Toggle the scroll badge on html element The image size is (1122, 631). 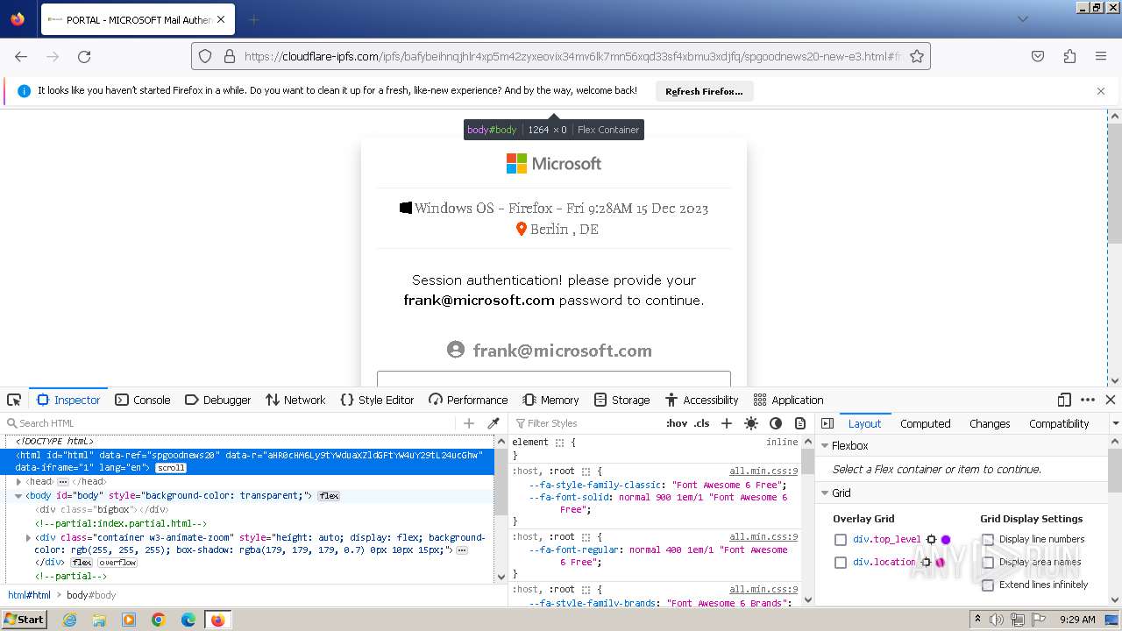click(170, 468)
